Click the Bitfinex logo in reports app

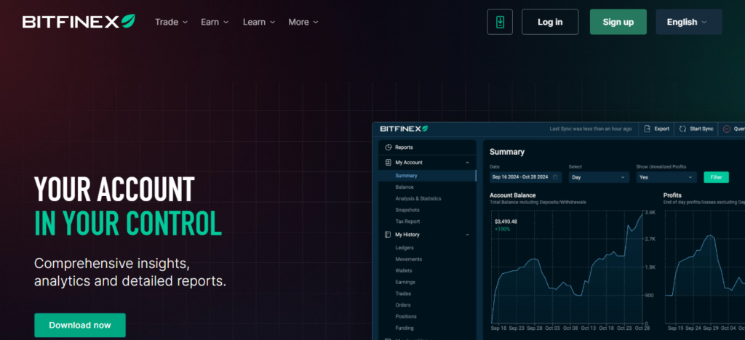tap(404, 129)
